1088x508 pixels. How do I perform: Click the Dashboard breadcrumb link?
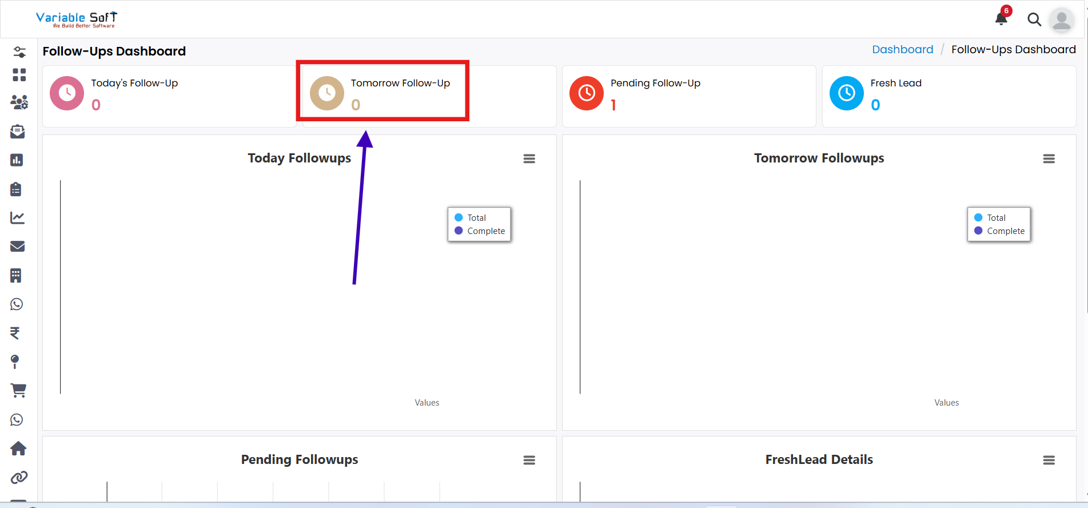click(x=902, y=50)
